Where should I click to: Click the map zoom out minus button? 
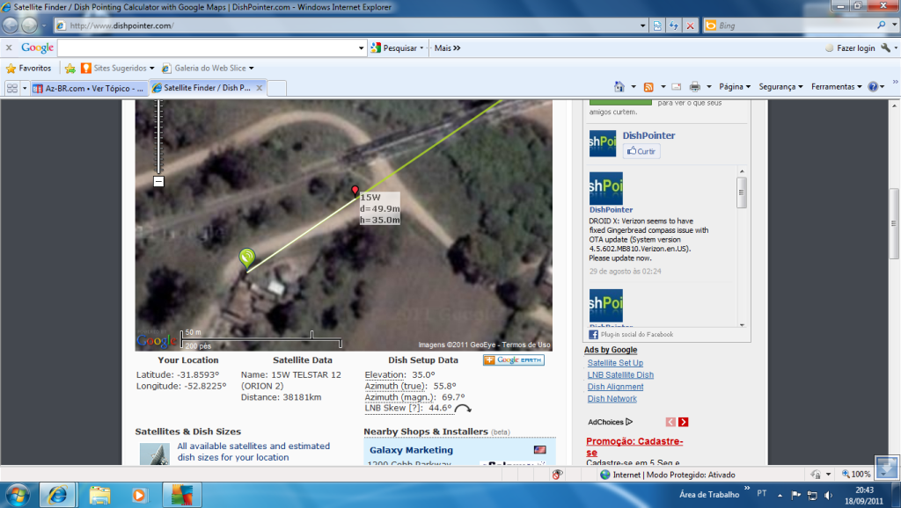pos(158,181)
